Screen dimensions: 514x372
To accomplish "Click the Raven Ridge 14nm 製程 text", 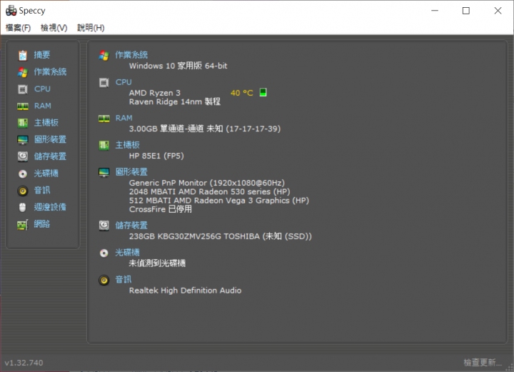I will click(175, 102).
